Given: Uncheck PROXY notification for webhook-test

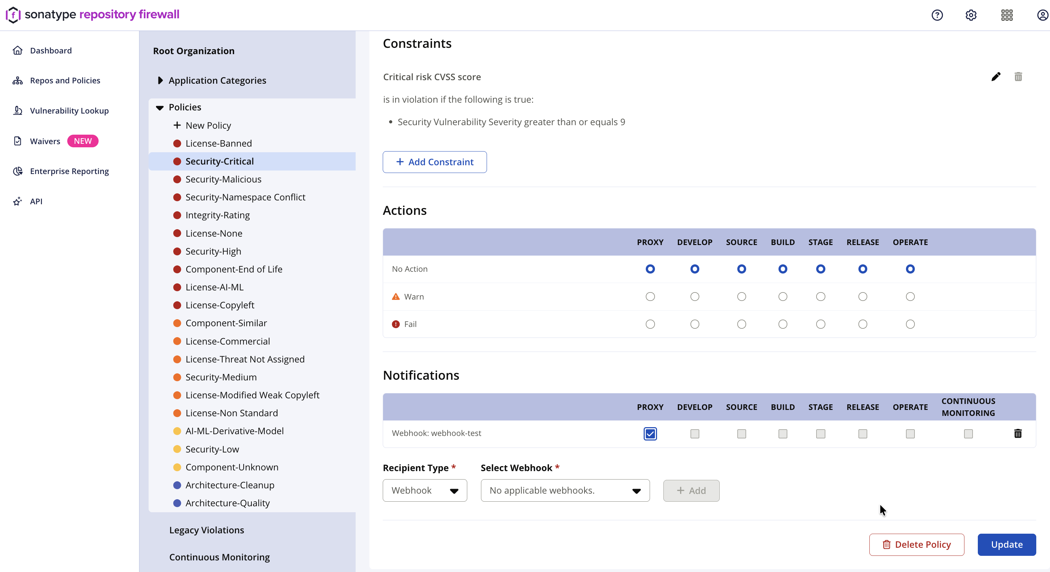Looking at the screenshot, I should (x=650, y=433).
